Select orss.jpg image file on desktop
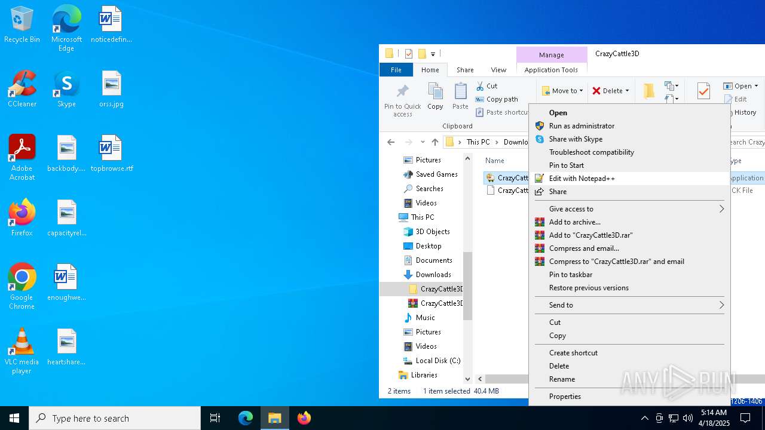Screen dimensions: 765x430 click(111, 90)
